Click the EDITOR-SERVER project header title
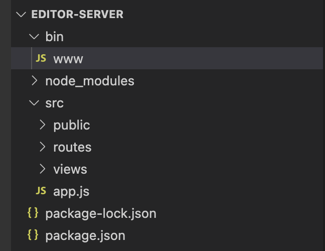325x251 pixels. tap(77, 14)
